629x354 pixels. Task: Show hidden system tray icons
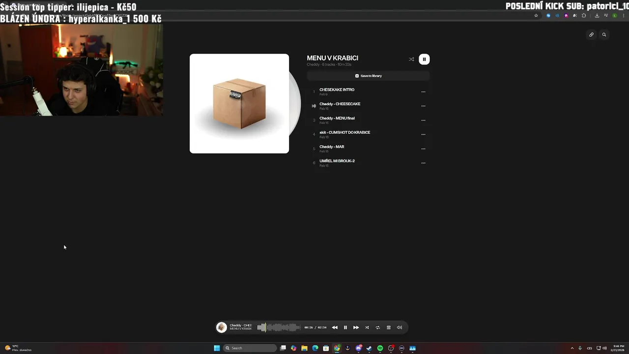[x=572, y=348]
